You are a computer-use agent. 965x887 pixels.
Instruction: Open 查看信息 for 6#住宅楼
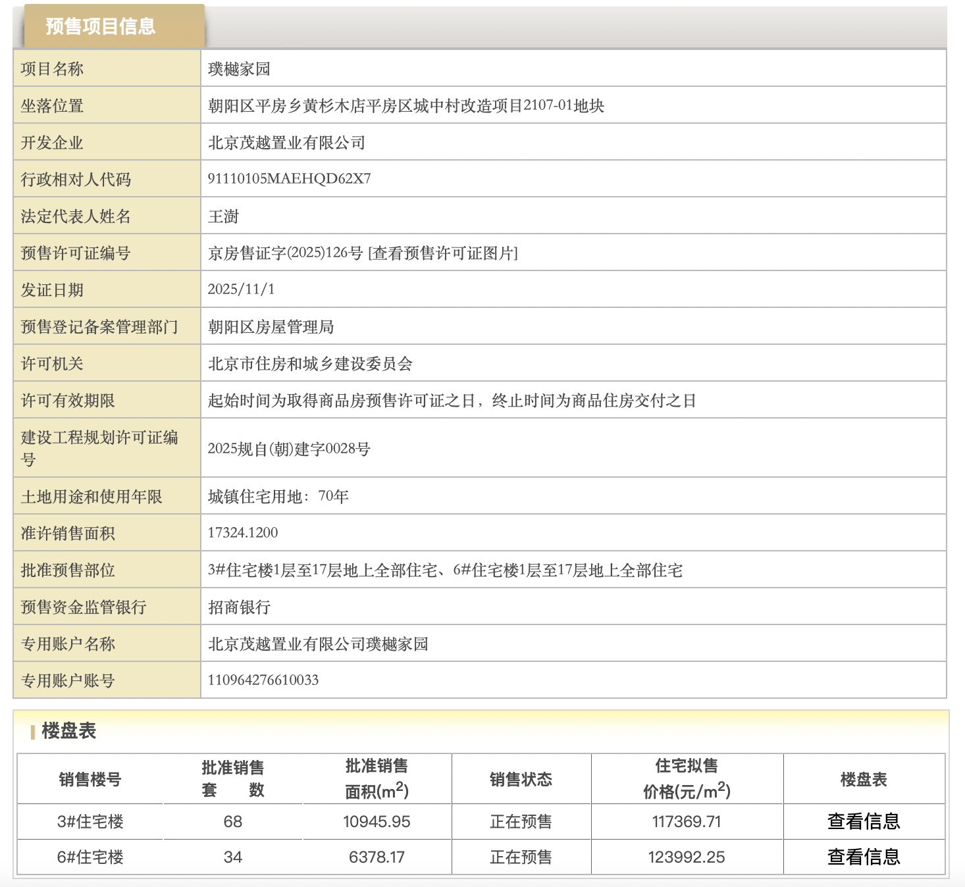[x=863, y=857]
